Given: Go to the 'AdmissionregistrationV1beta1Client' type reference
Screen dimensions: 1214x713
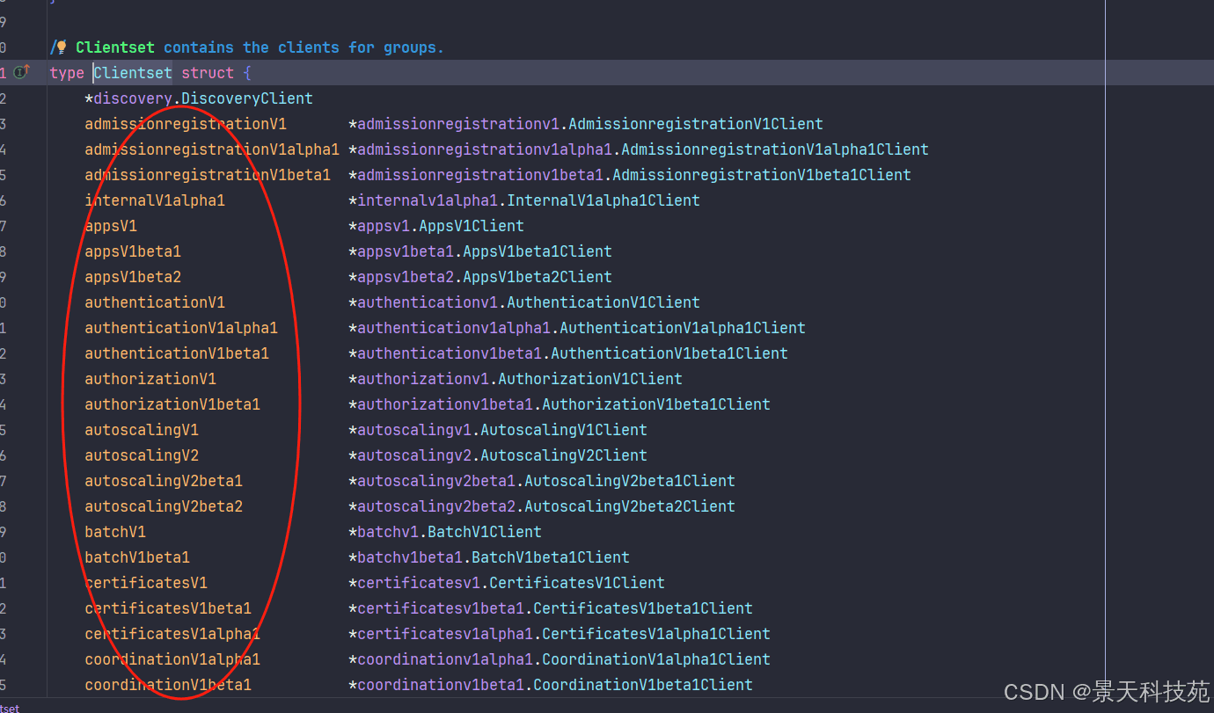Looking at the screenshot, I should 762,175.
